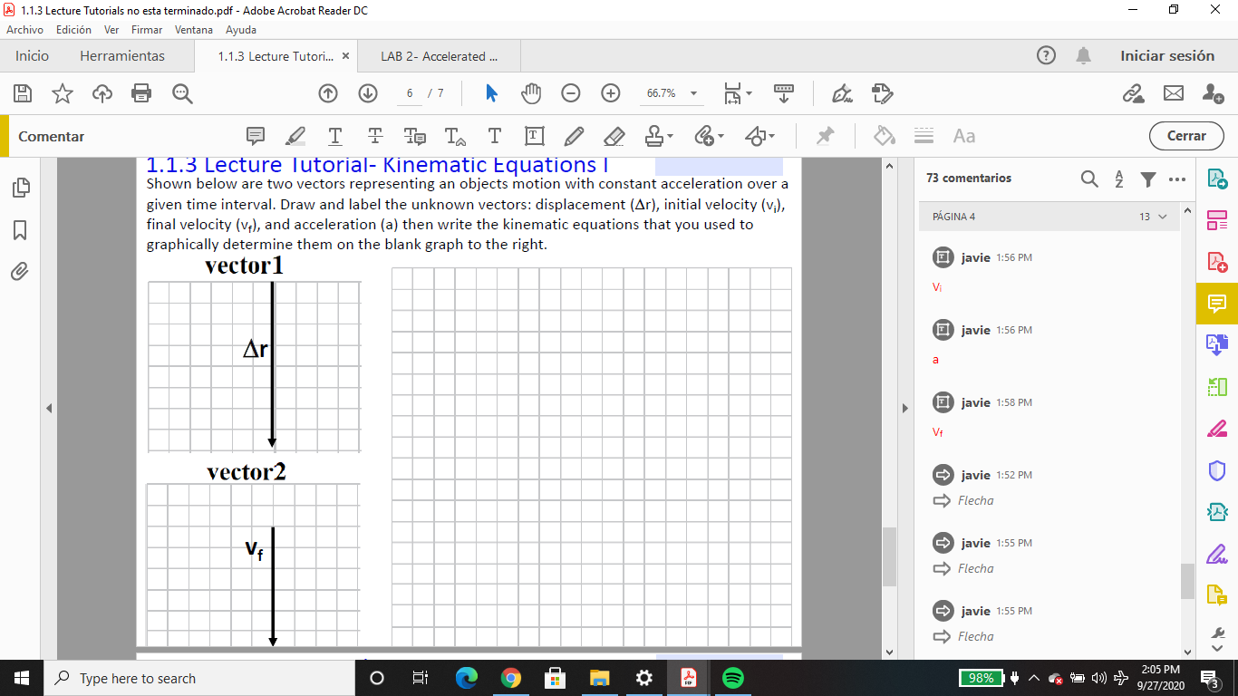Open the Archivo menu
The image size is (1238, 696).
coord(24,30)
